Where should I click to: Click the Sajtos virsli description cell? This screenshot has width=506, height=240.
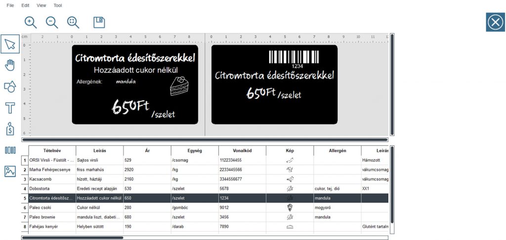tap(100, 160)
